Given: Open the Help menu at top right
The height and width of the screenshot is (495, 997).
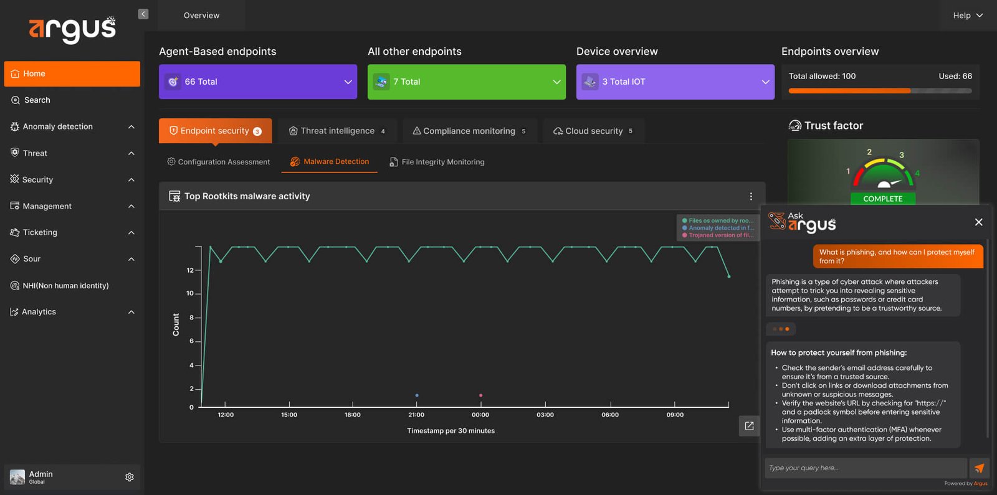Looking at the screenshot, I should [968, 16].
